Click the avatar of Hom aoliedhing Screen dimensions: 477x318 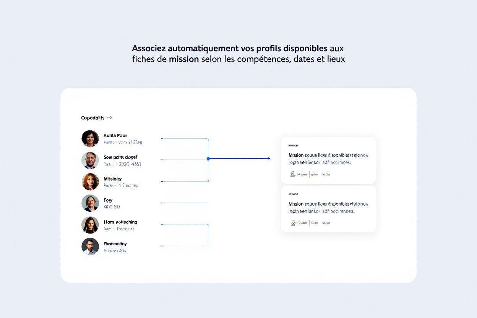point(90,225)
